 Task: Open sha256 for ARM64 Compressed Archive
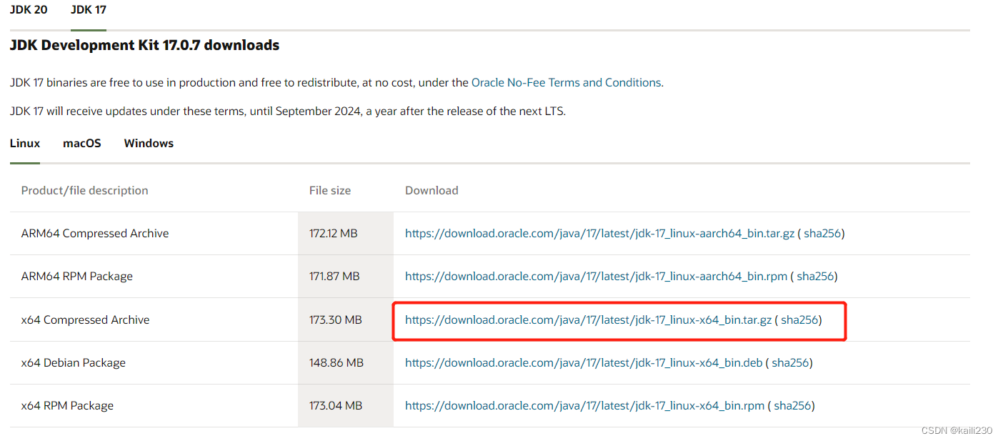tap(822, 233)
